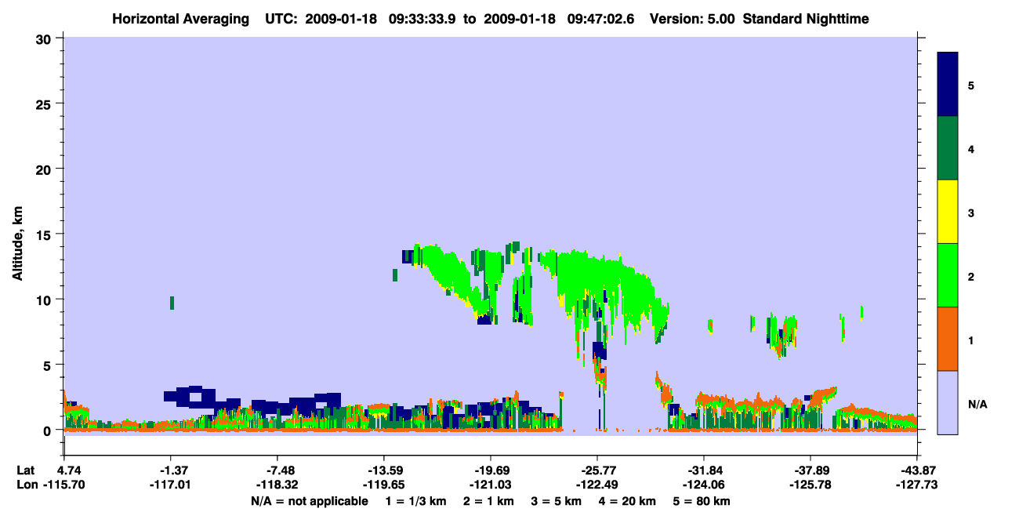Click legend text '5 = 80 km'
Screen dimensions: 1019x523
(x=702, y=501)
